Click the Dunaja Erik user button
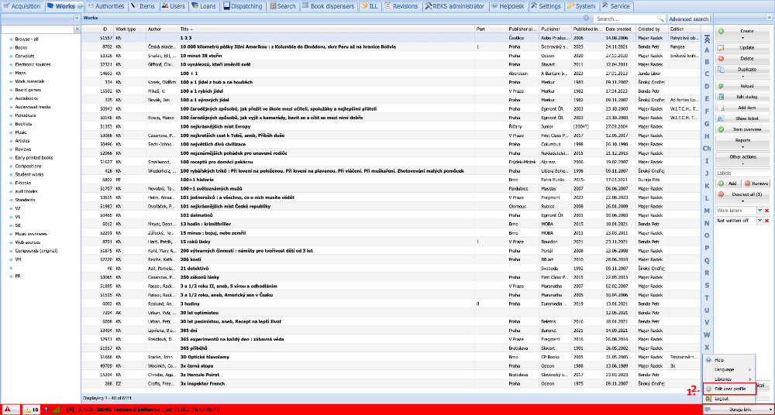This screenshot has height=415, width=775. tap(737, 410)
